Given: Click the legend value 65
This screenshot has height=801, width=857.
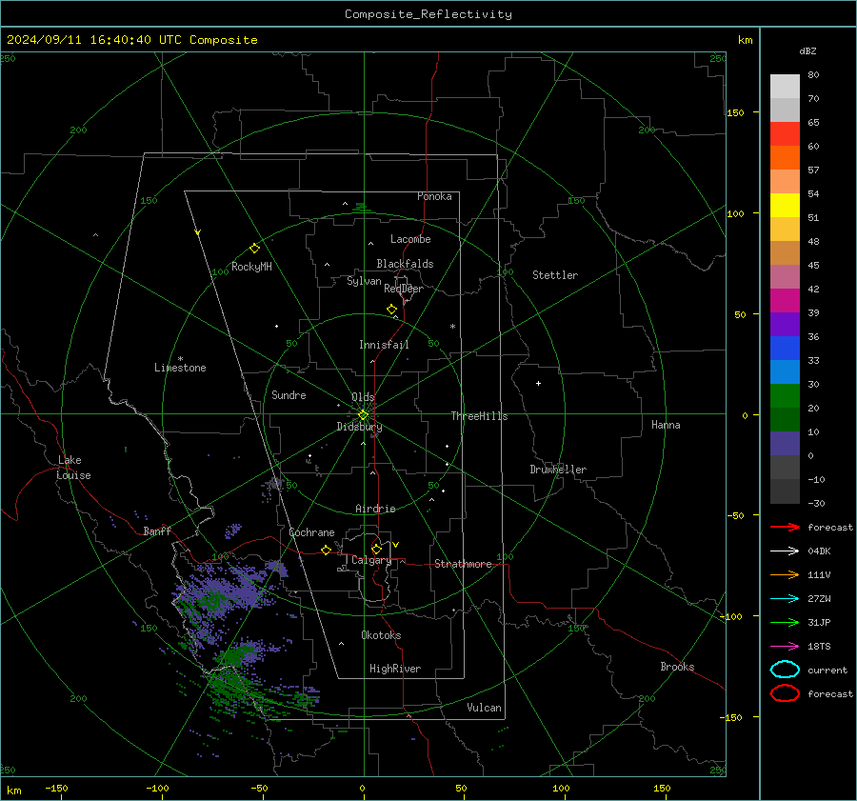Looking at the screenshot, I should click(x=813, y=123).
